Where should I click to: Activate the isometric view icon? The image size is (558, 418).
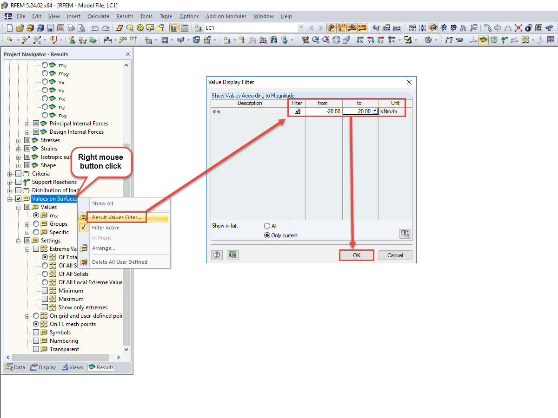pyautogui.click(x=336, y=41)
